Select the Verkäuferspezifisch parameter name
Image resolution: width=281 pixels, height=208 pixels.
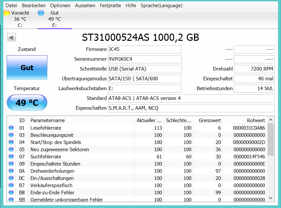coord(51,185)
